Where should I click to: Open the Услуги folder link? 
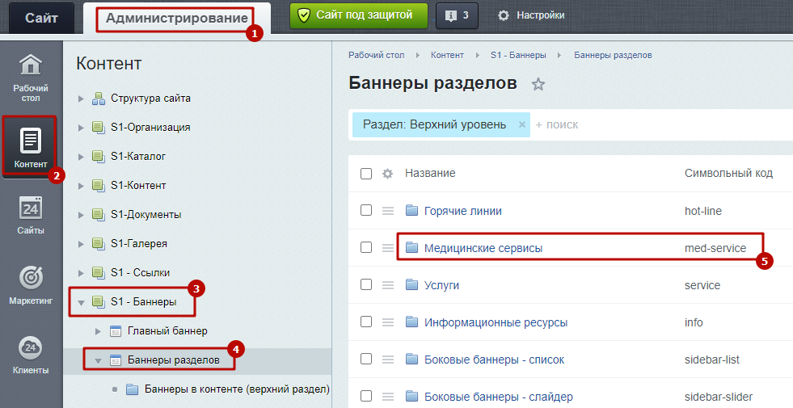[x=441, y=285]
